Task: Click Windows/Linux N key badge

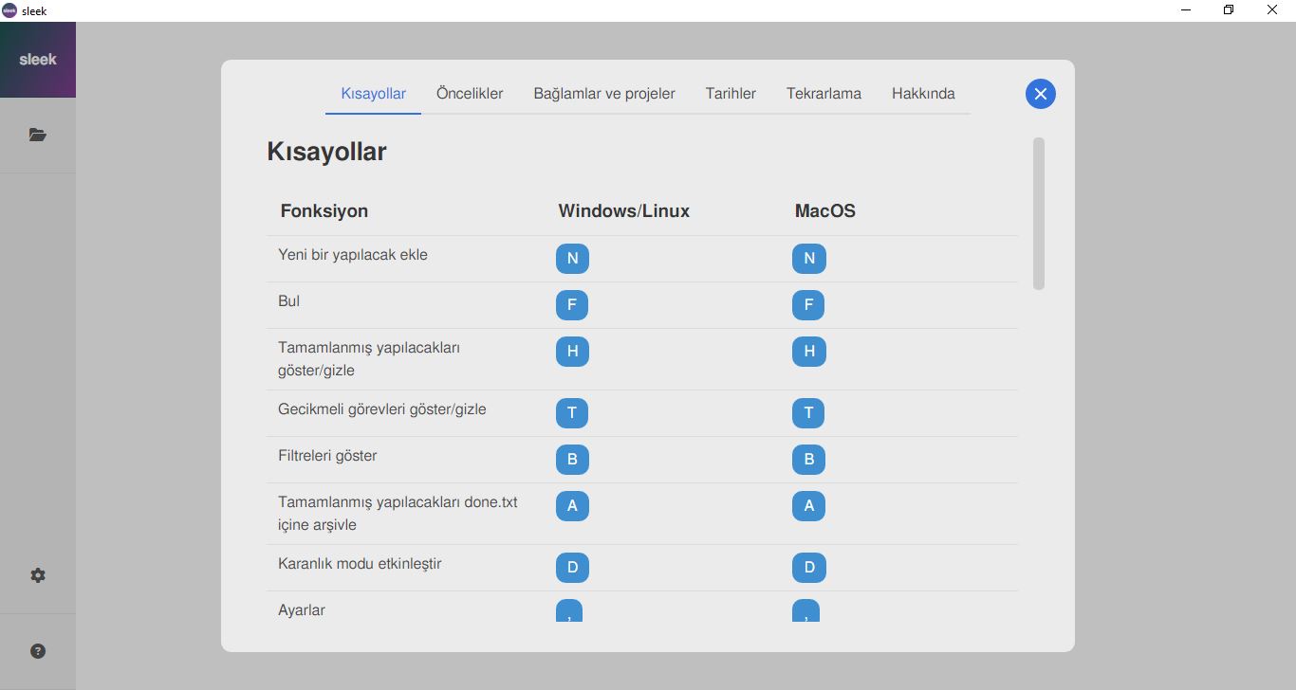Action: [572, 259]
